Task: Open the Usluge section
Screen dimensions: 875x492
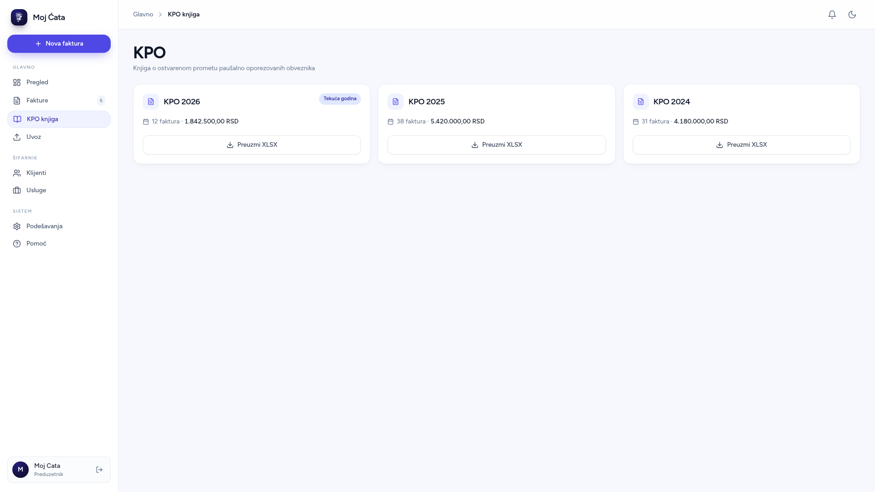Action: click(59, 190)
